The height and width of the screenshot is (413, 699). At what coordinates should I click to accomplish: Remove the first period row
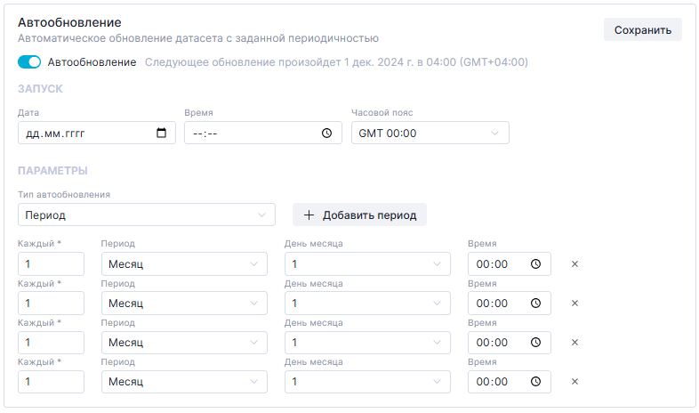[x=574, y=264]
